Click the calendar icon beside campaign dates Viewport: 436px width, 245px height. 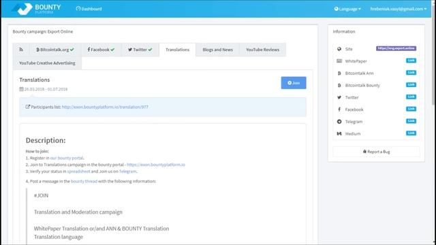click(21, 89)
